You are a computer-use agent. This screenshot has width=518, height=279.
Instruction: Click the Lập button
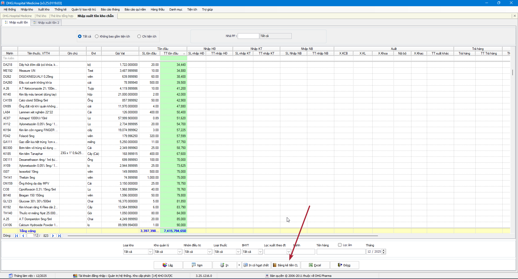coord(168,265)
